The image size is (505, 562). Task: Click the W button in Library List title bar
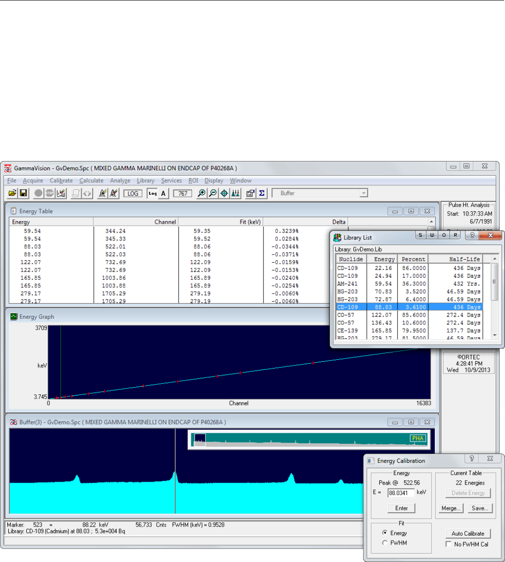tap(432, 235)
